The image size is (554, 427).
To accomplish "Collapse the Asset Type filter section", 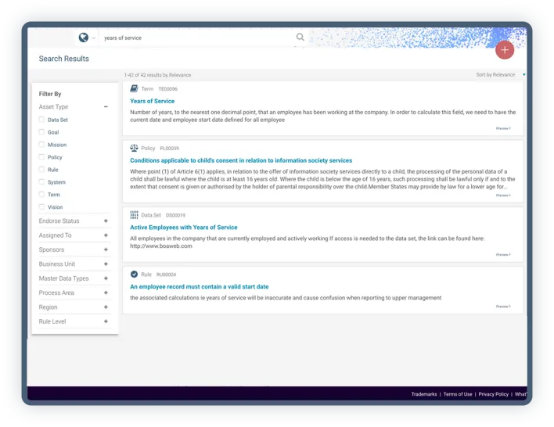I will point(106,106).
